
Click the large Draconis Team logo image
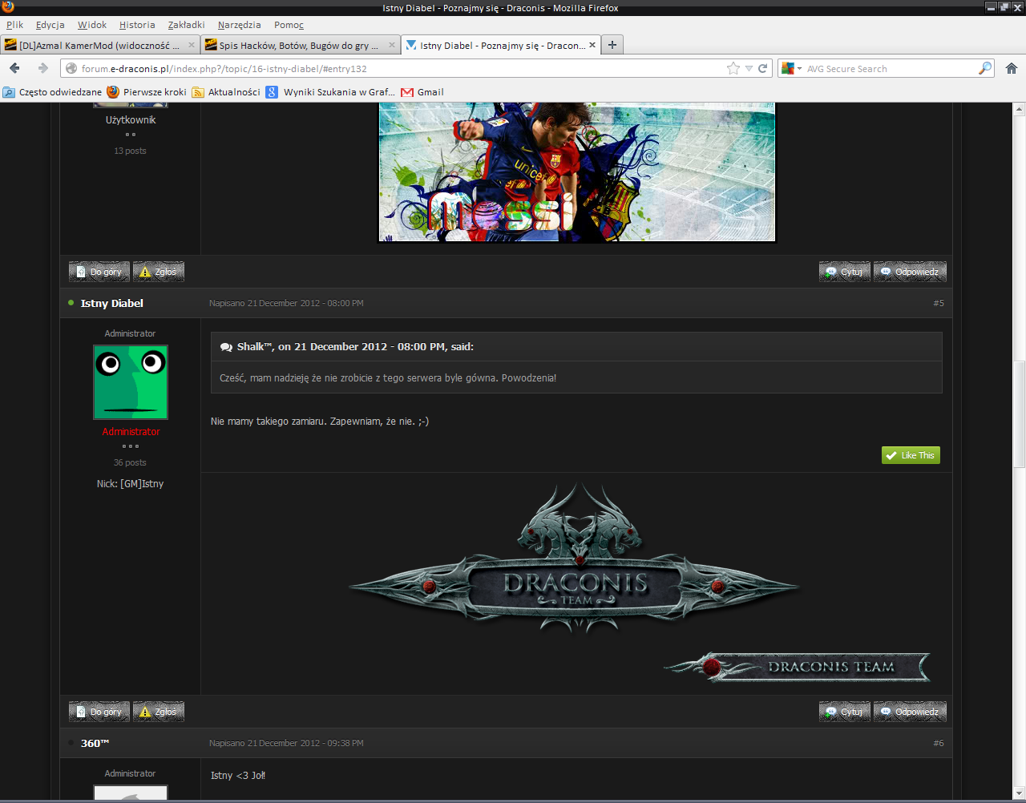[x=574, y=559]
